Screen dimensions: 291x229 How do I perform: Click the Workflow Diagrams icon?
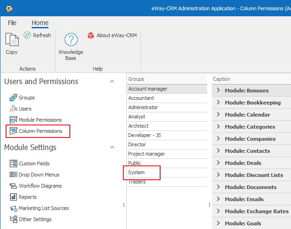coord(14,186)
